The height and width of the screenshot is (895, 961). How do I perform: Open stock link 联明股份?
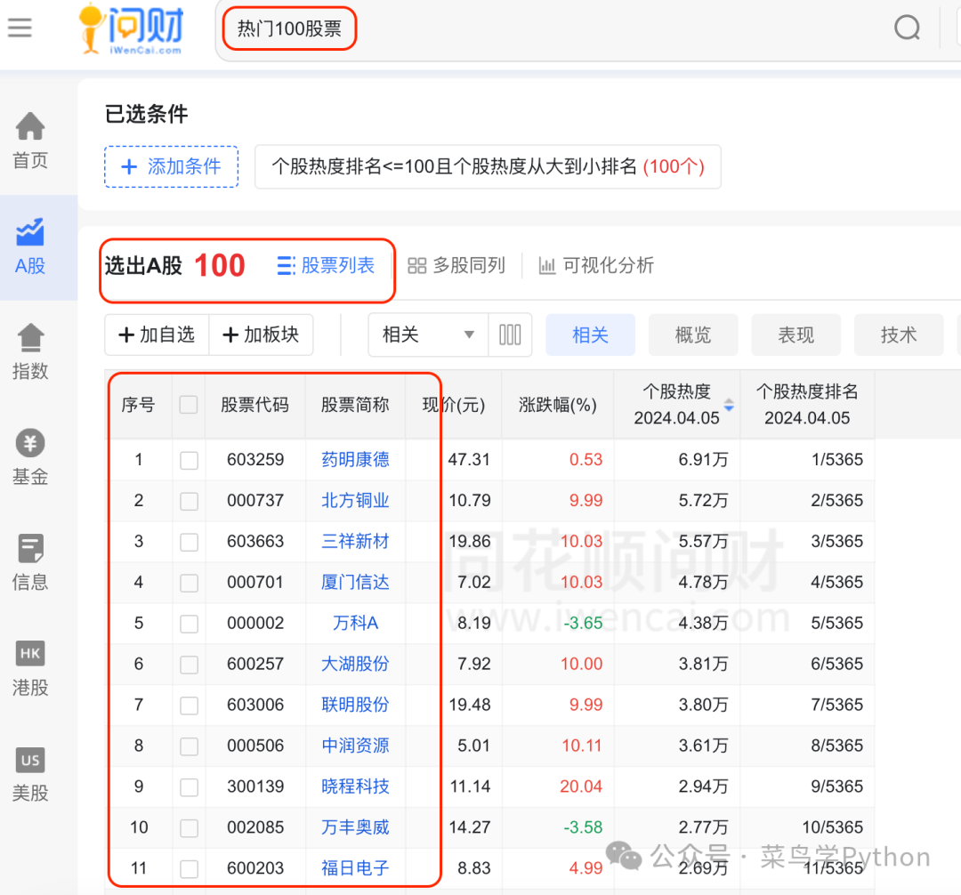pyautogui.click(x=355, y=705)
